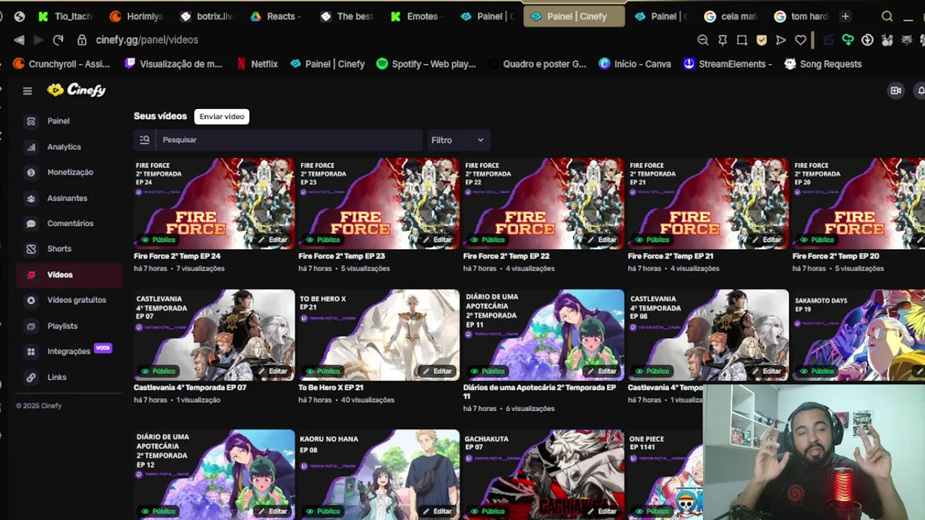This screenshot has height=520, width=925.
Task: Open Playlists in the sidebar
Action: pyautogui.click(x=62, y=326)
